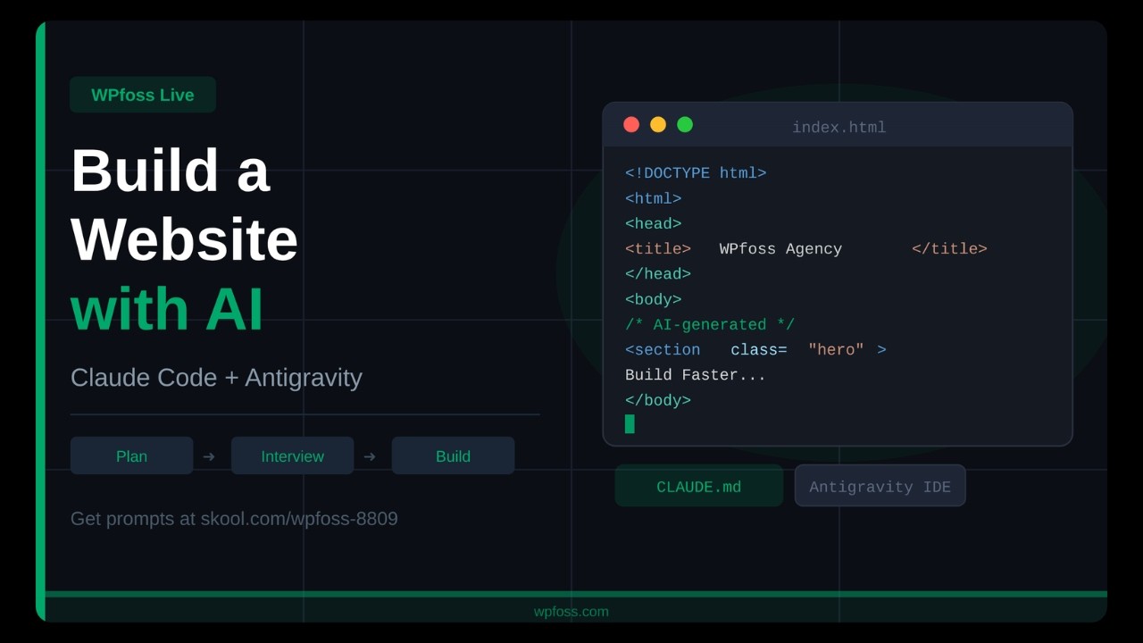The height and width of the screenshot is (643, 1143).
Task: Select the Plan step button
Action: click(131, 455)
